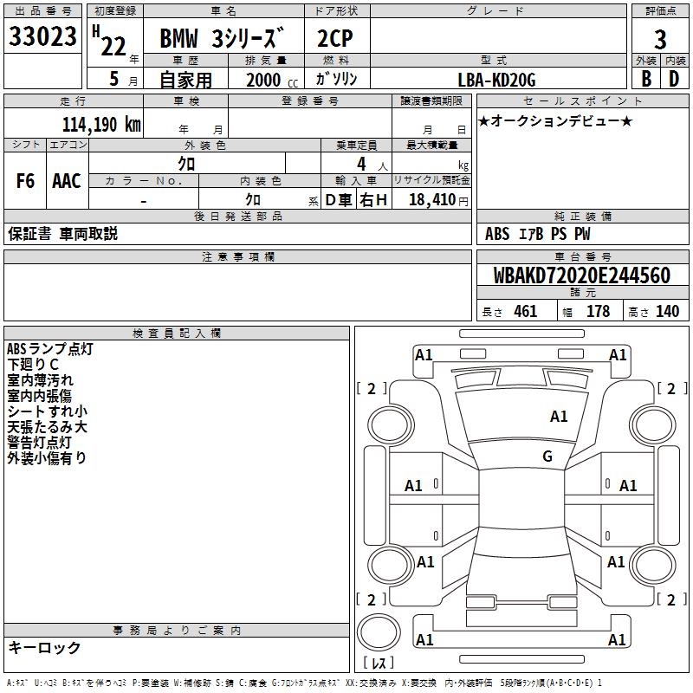693x693 pixels.
Task: Click the equipment list ABS エアB PS PW
Action: point(537,234)
